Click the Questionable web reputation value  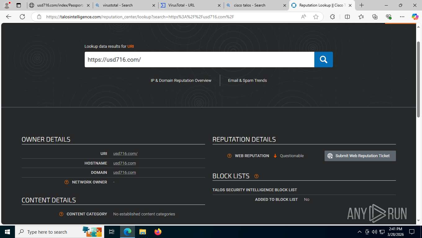click(292, 156)
